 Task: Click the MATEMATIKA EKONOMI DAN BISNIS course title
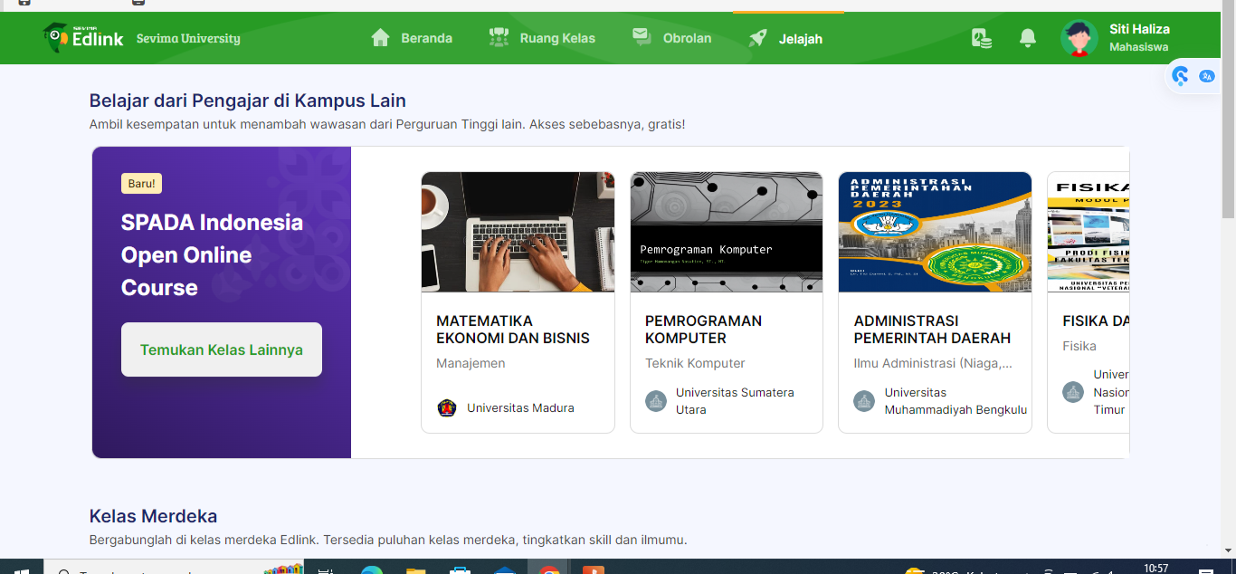513,329
